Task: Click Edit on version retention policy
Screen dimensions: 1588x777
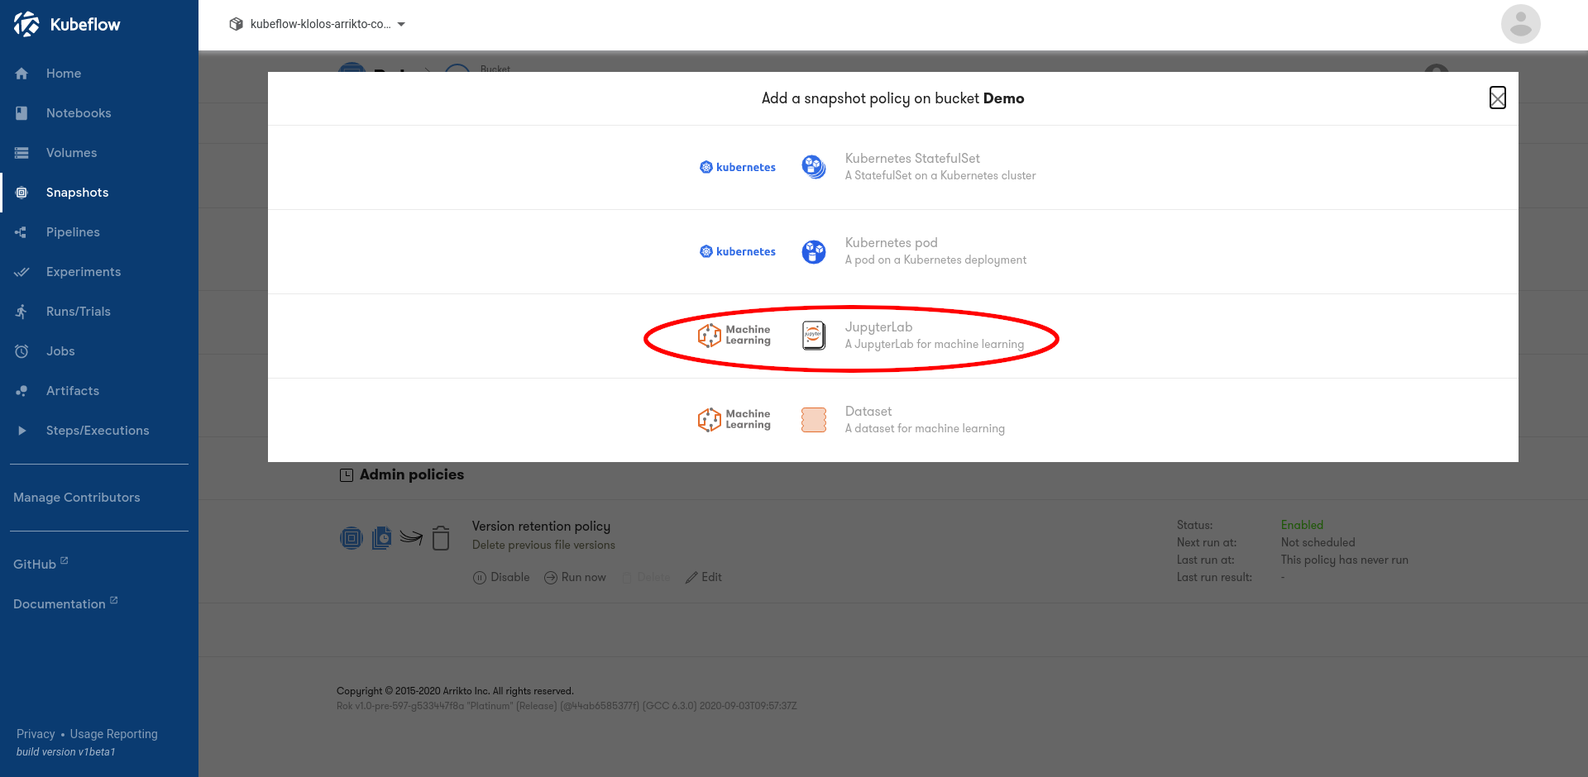Action: pos(704,577)
